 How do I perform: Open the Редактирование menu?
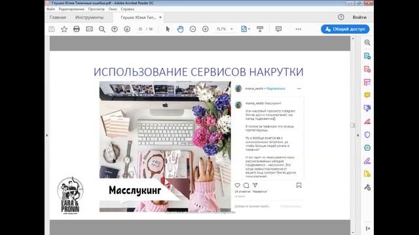click(x=71, y=9)
